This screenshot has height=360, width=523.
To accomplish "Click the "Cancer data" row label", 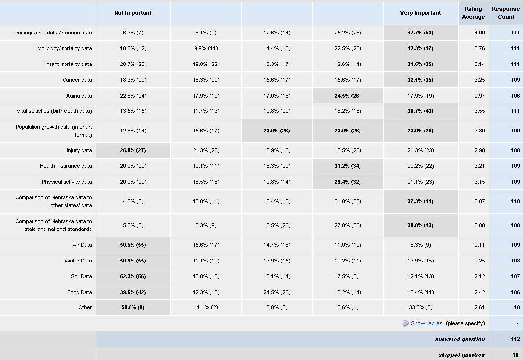I will 77,80.
